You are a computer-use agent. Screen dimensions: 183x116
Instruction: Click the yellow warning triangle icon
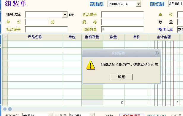point(91,65)
